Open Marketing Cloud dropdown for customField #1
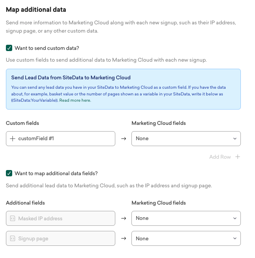 186,139
